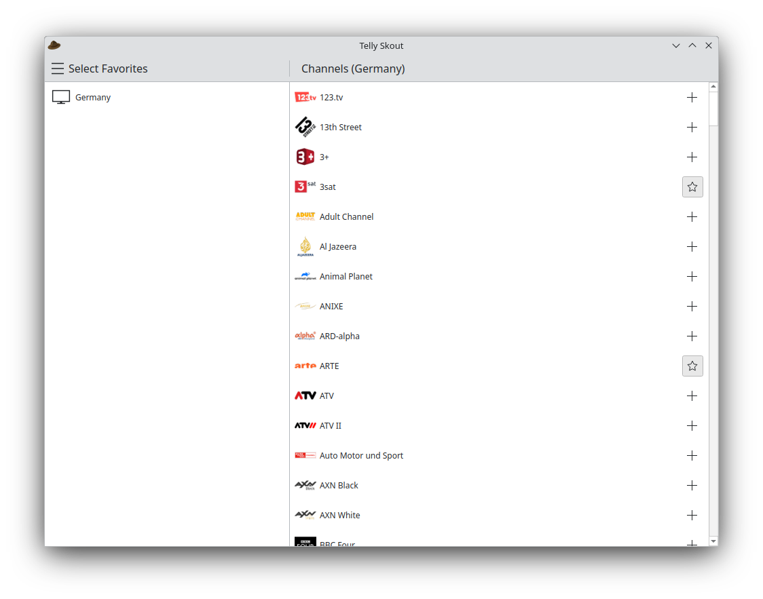The width and height of the screenshot is (763, 599).
Task: Click the ATV II channel logo
Action: point(305,426)
